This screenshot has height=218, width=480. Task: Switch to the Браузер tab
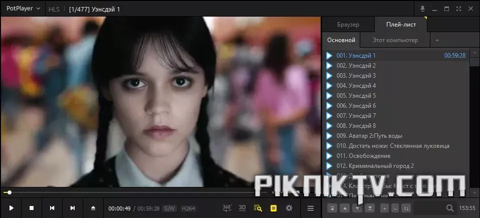point(348,25)
